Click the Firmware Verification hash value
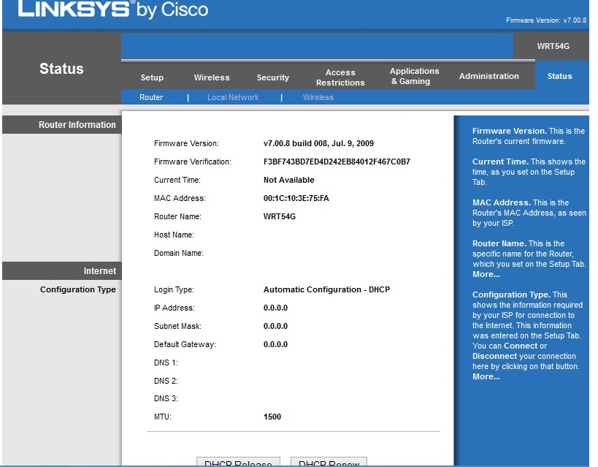Screen dimensions: 598x467 tap(337, 162)
